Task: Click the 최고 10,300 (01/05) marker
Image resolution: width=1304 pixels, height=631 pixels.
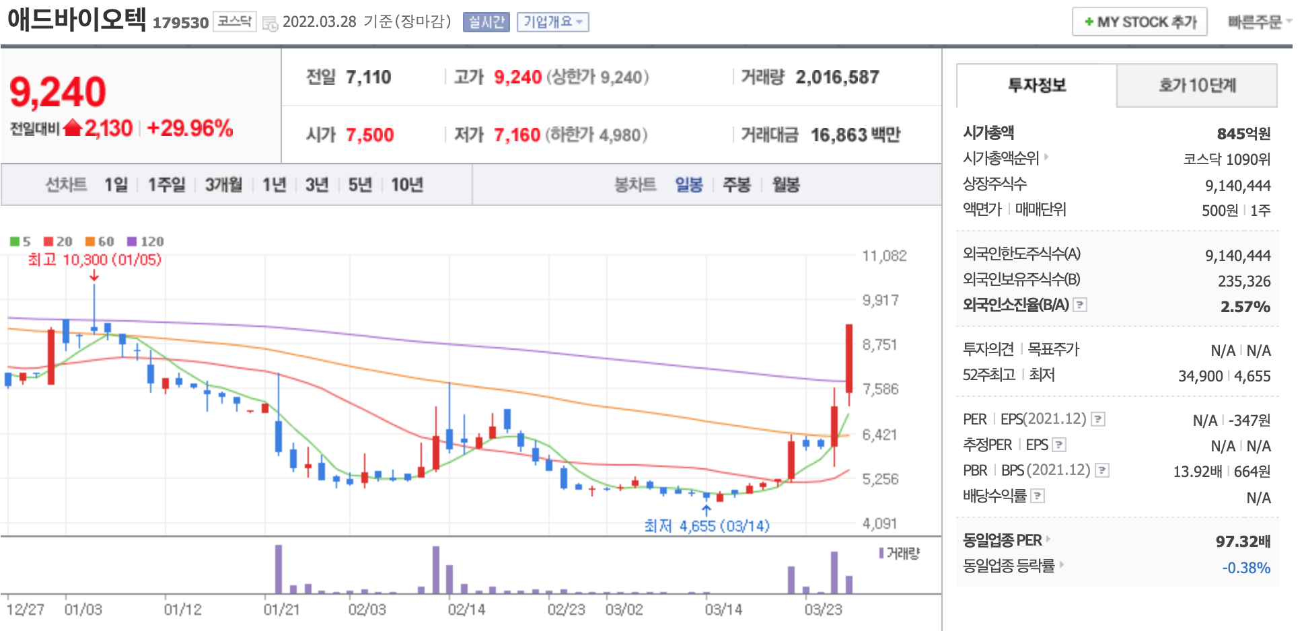Action: coord(95,260)
